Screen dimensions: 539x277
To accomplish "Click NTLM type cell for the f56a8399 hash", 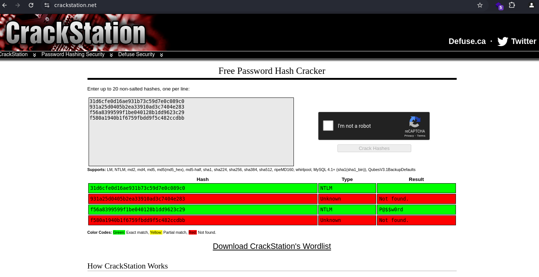I will [347, 209].
